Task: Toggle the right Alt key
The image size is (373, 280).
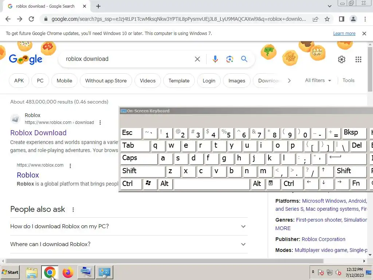Action: pos(258,184)
